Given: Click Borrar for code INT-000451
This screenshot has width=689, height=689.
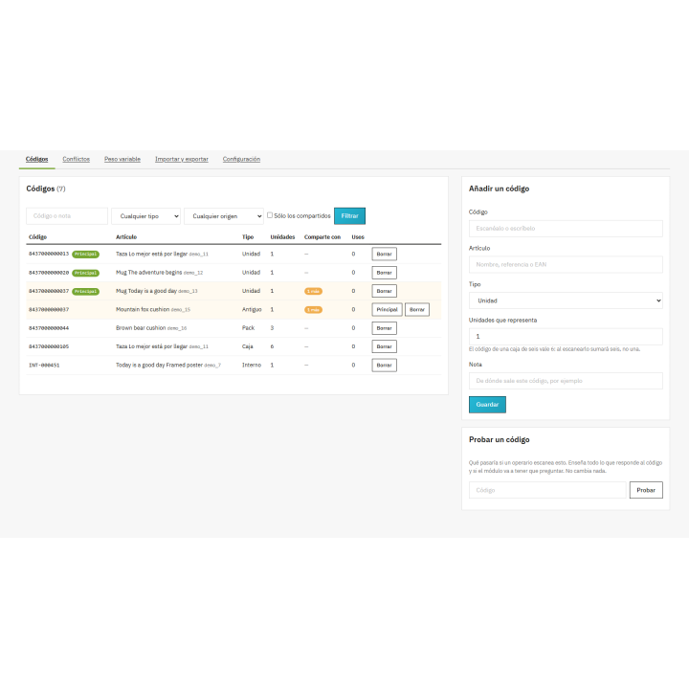Looking at the screenshot, I should coord(384,366).
